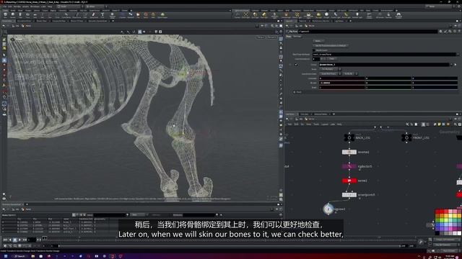Select the reverse1 node
The image size is (462, 259).
(x=349, y=152)
